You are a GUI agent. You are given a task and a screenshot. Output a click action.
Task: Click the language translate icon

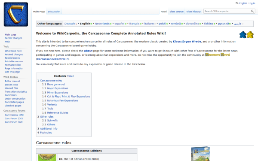237,3
